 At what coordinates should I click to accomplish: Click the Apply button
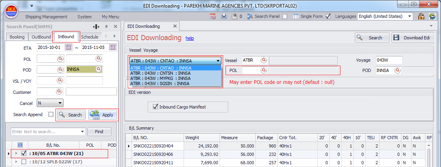103,115
